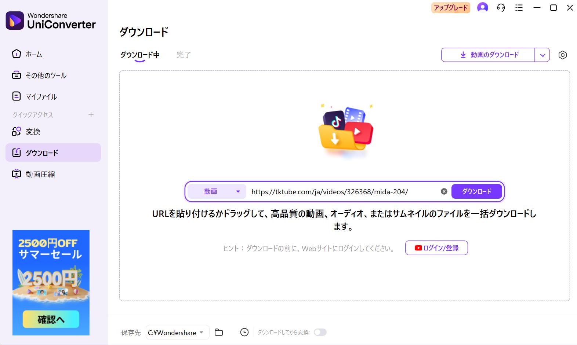Open the hamburger menu list icon
This screenshot has height=345, width=577.
(519, 8)
